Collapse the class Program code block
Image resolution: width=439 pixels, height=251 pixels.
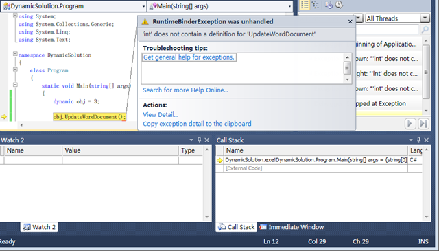[15, 69]
